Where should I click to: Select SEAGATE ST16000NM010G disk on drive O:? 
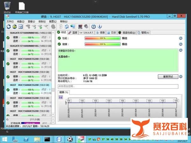pyautogui.click(x=29, y=50)
